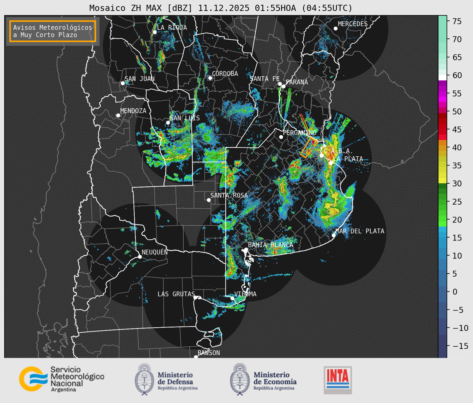Click the BAHÍA BLANCA label
The width and height of the screenshot is (473, 403).
271,245
